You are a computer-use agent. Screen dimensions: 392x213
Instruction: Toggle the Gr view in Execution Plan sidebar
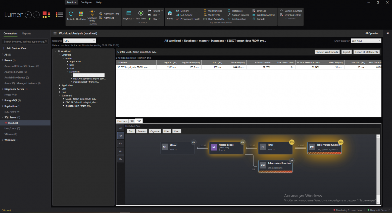click(121, 136)
